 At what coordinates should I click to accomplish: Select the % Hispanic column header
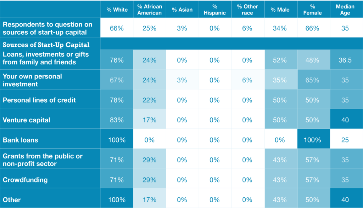click(x=214, y=10)
